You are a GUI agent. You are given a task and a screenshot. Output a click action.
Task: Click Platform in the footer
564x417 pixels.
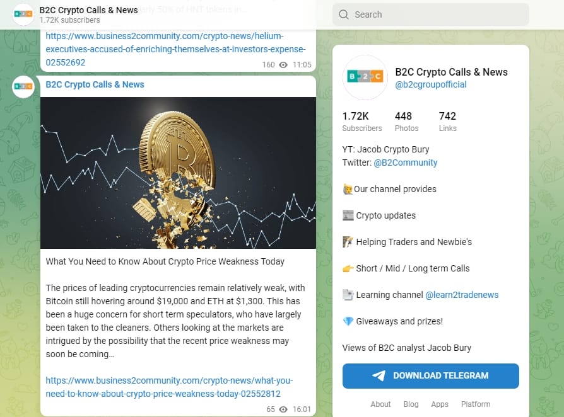click(x=476, y=404)
